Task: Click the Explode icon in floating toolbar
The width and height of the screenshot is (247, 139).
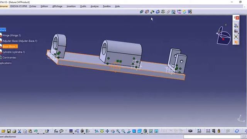Action: tap(236, 37)
